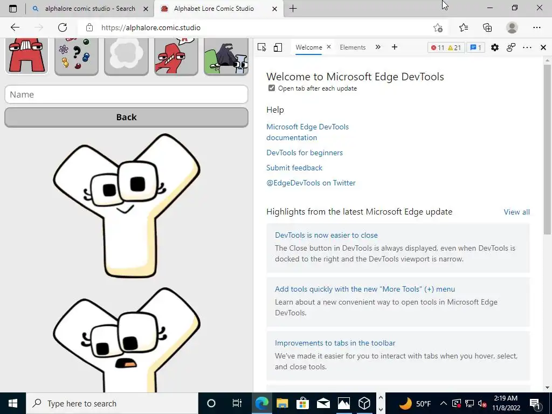Click the browser back arrow
The height and width of the screenshot is (414, 552).
[x=15, y=27]
